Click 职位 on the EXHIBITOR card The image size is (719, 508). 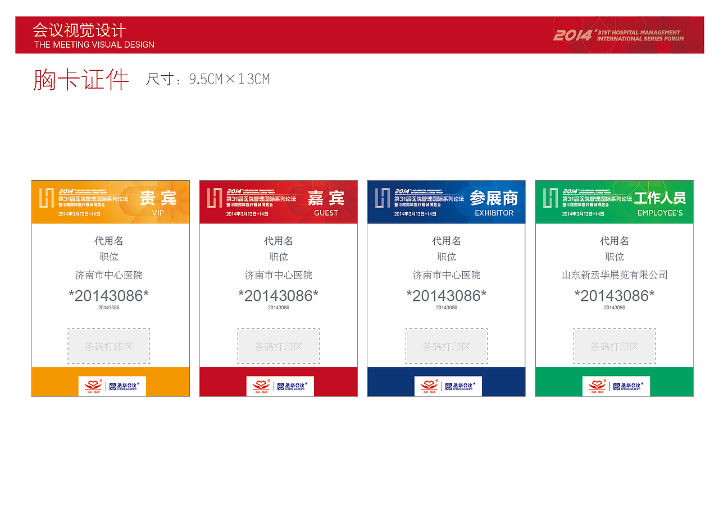tap(447, 257)
